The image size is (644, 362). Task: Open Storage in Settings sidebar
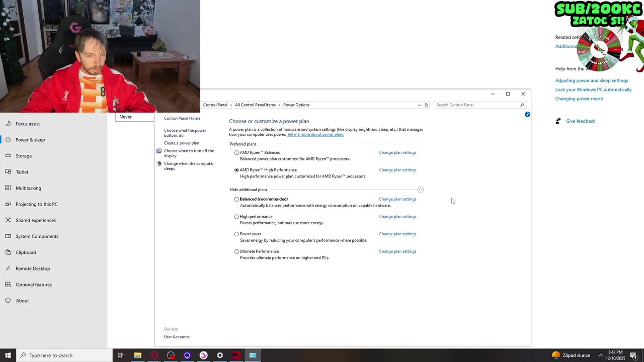coord(53,156)
